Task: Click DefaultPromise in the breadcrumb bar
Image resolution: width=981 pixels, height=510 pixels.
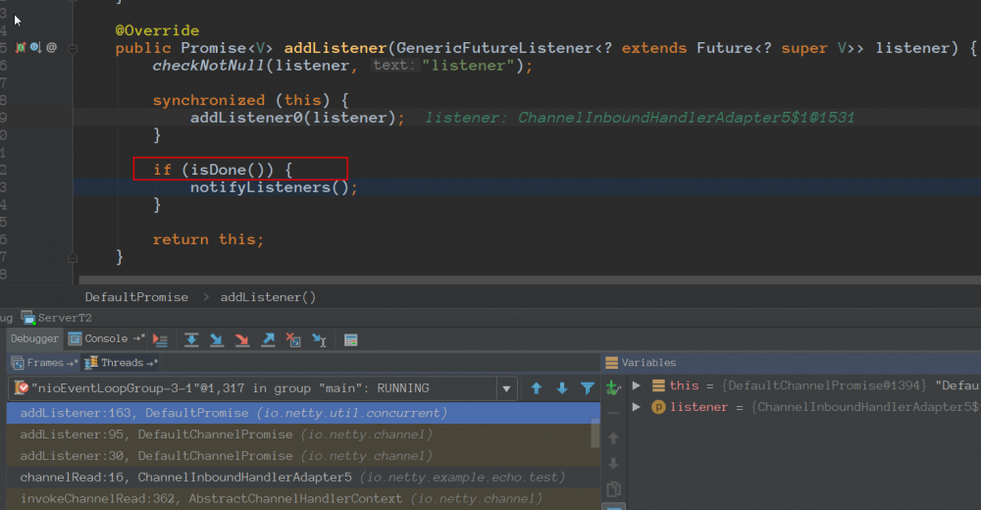Action: pyautogui.click(x=136, y=296)
